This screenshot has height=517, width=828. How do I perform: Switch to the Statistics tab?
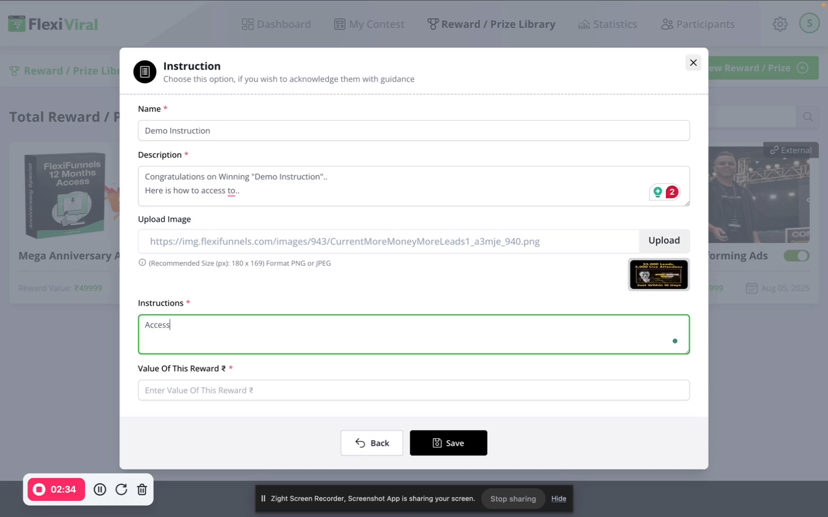(608, 24)
